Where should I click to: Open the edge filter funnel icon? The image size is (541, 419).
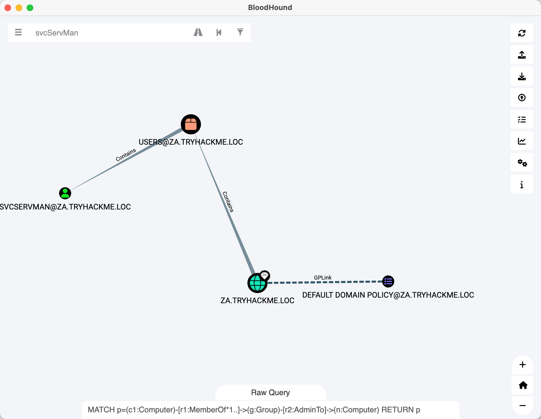coord(240,32)
